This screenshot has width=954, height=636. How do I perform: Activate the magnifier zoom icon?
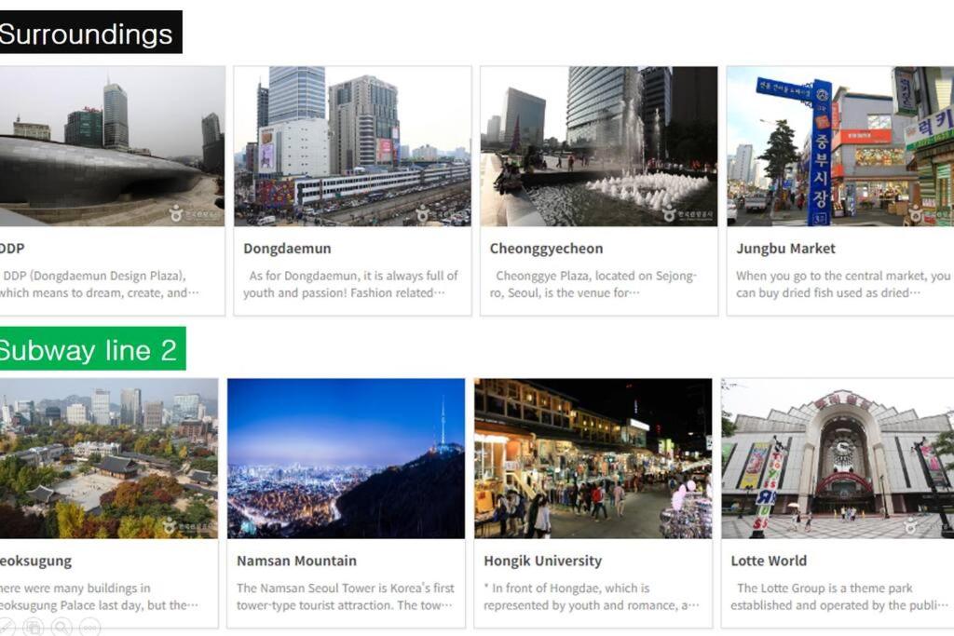coord(61,627)
